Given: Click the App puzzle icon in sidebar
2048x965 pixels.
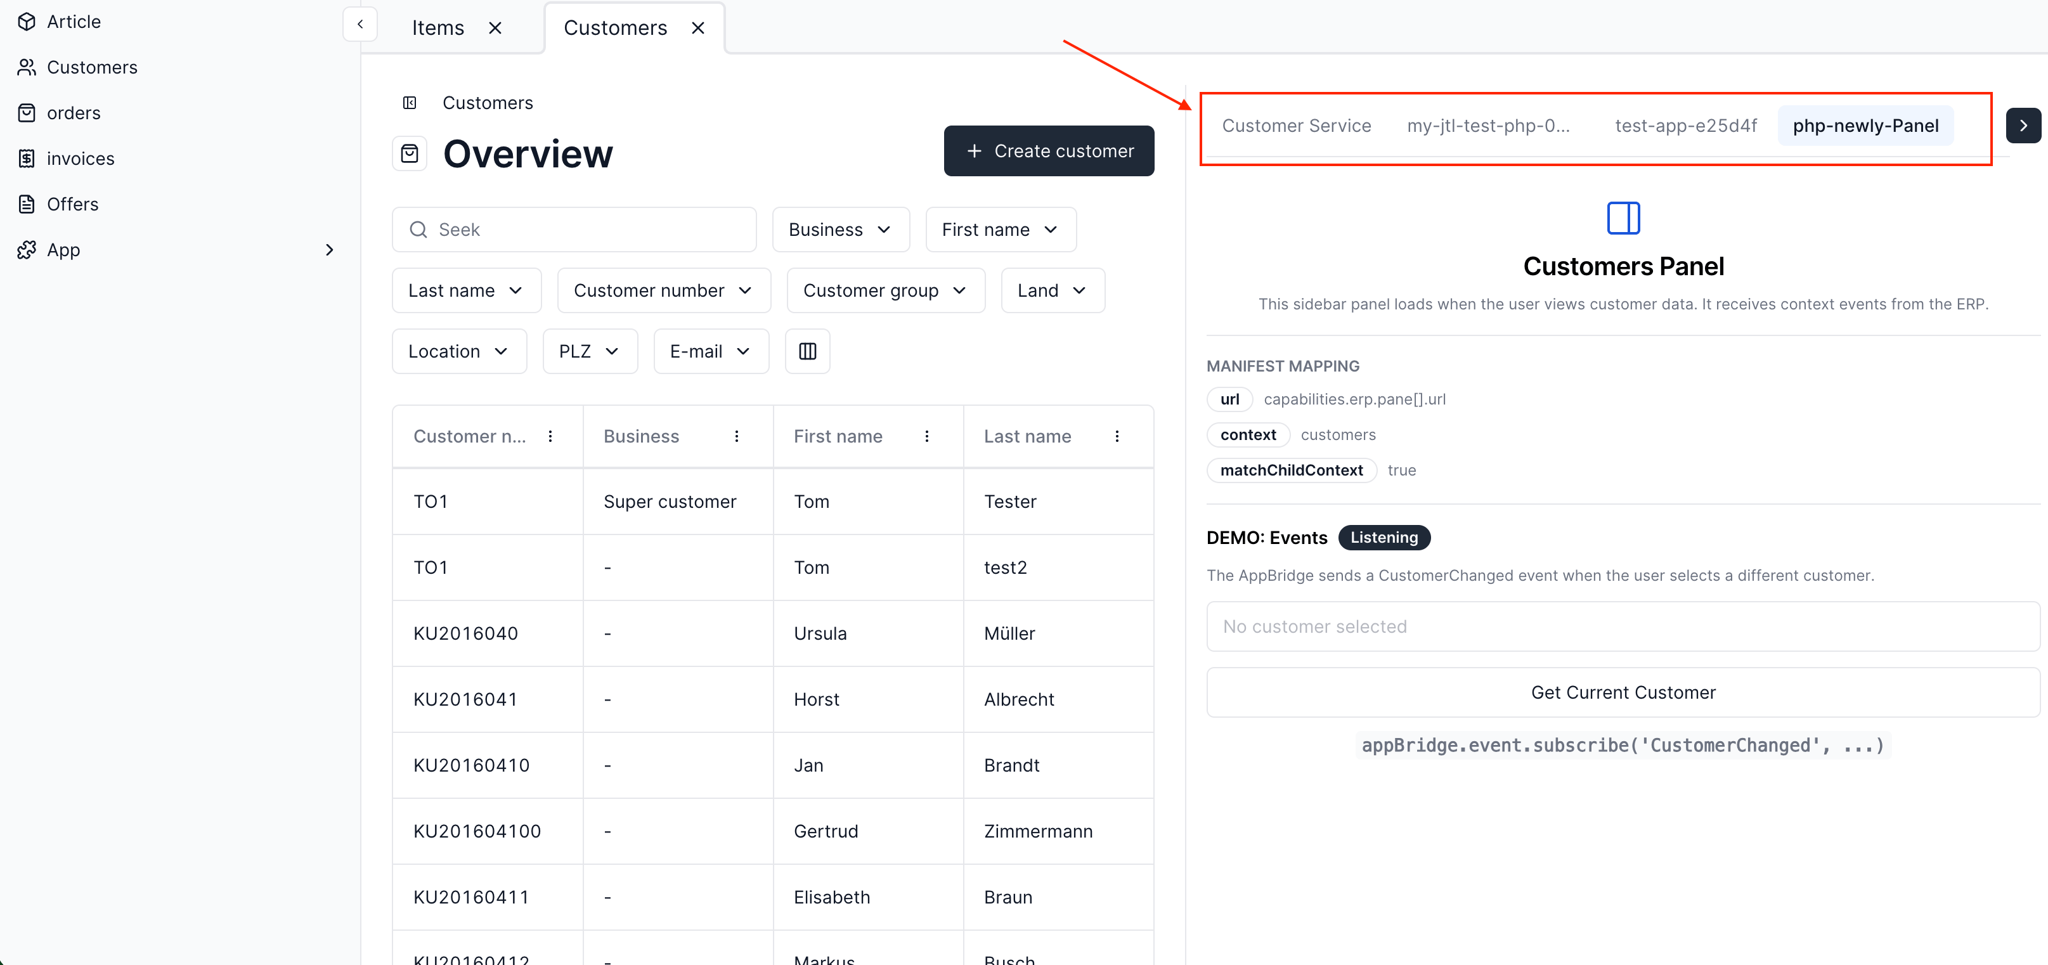Looking at the screenshot, I should click(27, 250).
